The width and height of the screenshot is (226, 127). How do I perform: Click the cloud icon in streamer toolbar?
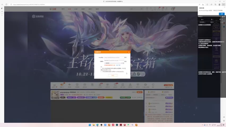pos(145,85)
